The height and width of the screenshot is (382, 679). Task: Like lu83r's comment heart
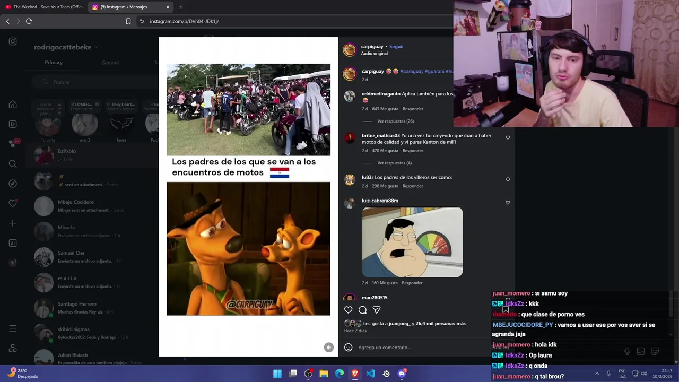pyautogui.click(x=508, y=179)
